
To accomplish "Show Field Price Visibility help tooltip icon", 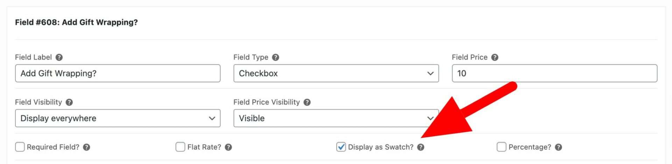I will 307,102.
